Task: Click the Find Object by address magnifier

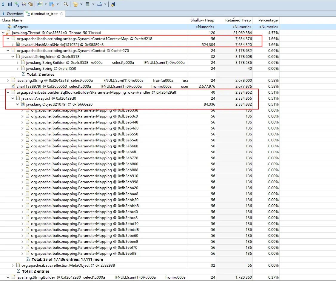Action: point(66,4)
